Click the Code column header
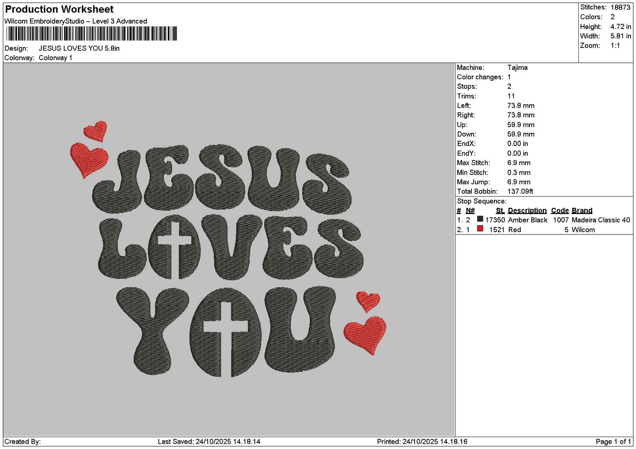 point(559,211)
